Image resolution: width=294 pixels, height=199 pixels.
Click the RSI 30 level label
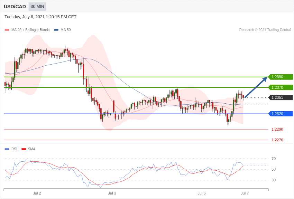click(274, 180)
